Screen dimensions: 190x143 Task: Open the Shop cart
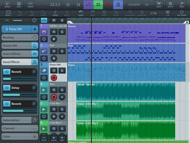click(159, 5)
